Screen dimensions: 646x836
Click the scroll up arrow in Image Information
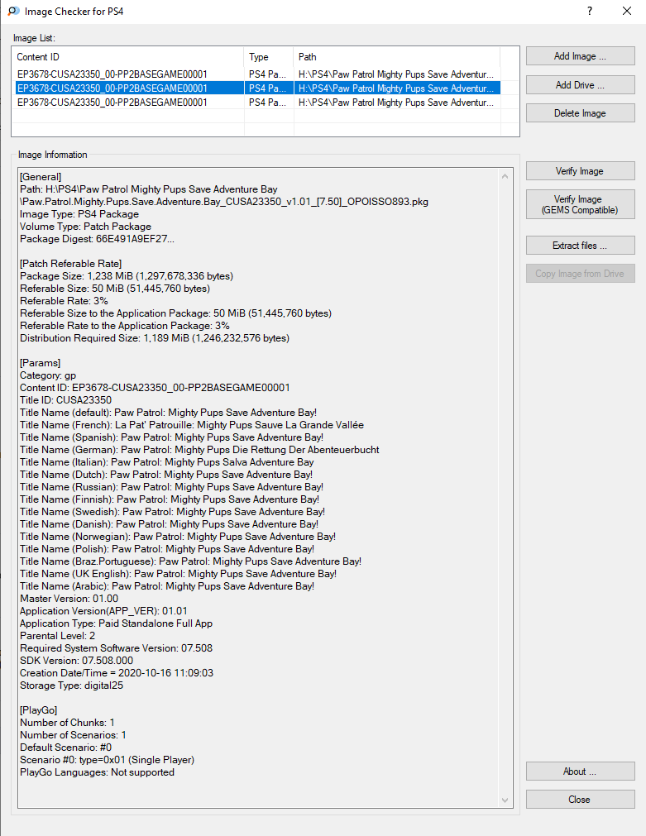505,176
